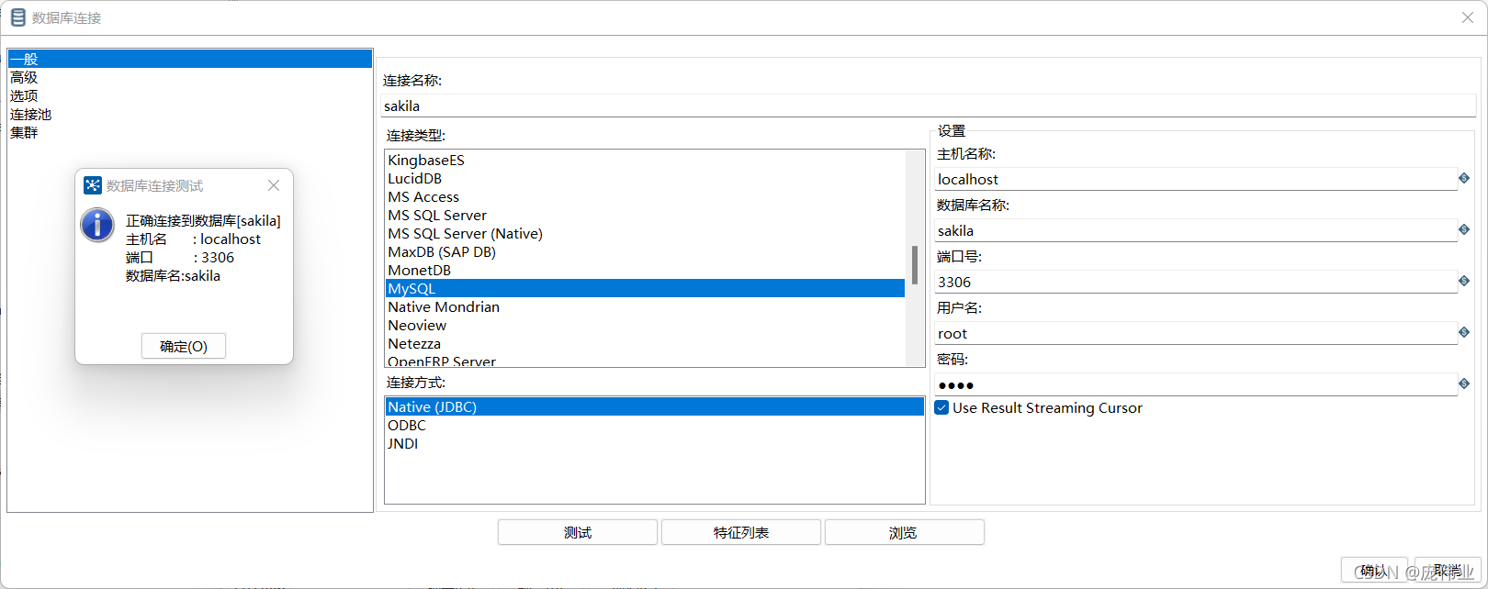
Task: Click 确定(O) in the test dialog
Action: click(x=184, y=346)
